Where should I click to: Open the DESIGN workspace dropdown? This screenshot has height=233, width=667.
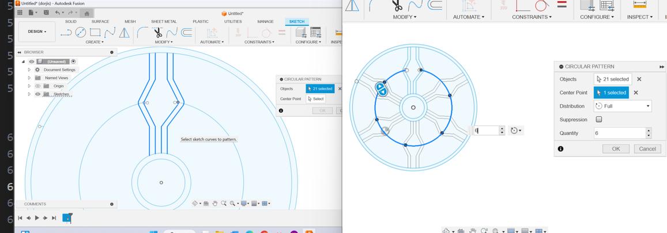(x=37, y=32)
